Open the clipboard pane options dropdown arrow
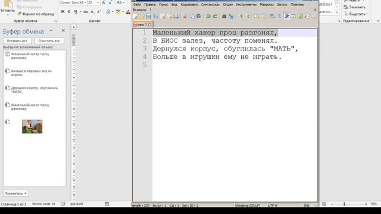381x214 pixels. click(51, 31)
